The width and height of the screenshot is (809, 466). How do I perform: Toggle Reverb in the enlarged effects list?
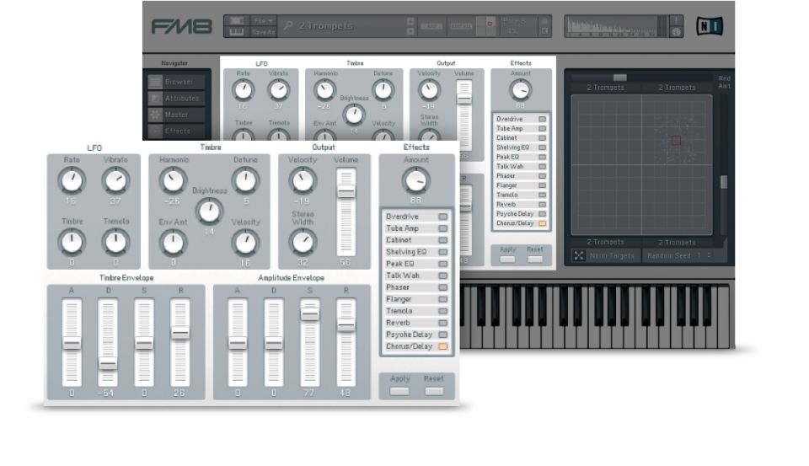pyautogui.click(x=442, y=323)
